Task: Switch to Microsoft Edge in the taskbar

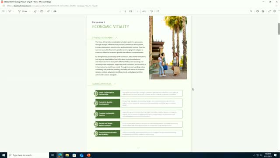Action: point(60,155)
